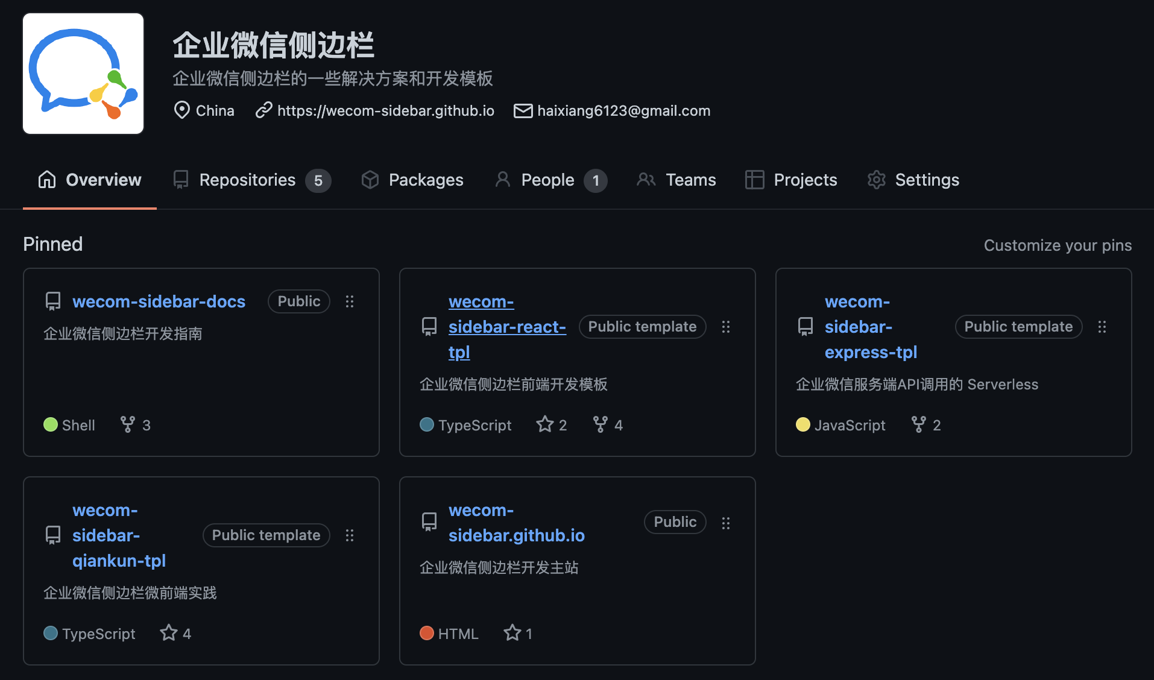Click the drag handle on wecom-sidebar-express-tpl pin

pyautogui.click(x=1102, y=327)
